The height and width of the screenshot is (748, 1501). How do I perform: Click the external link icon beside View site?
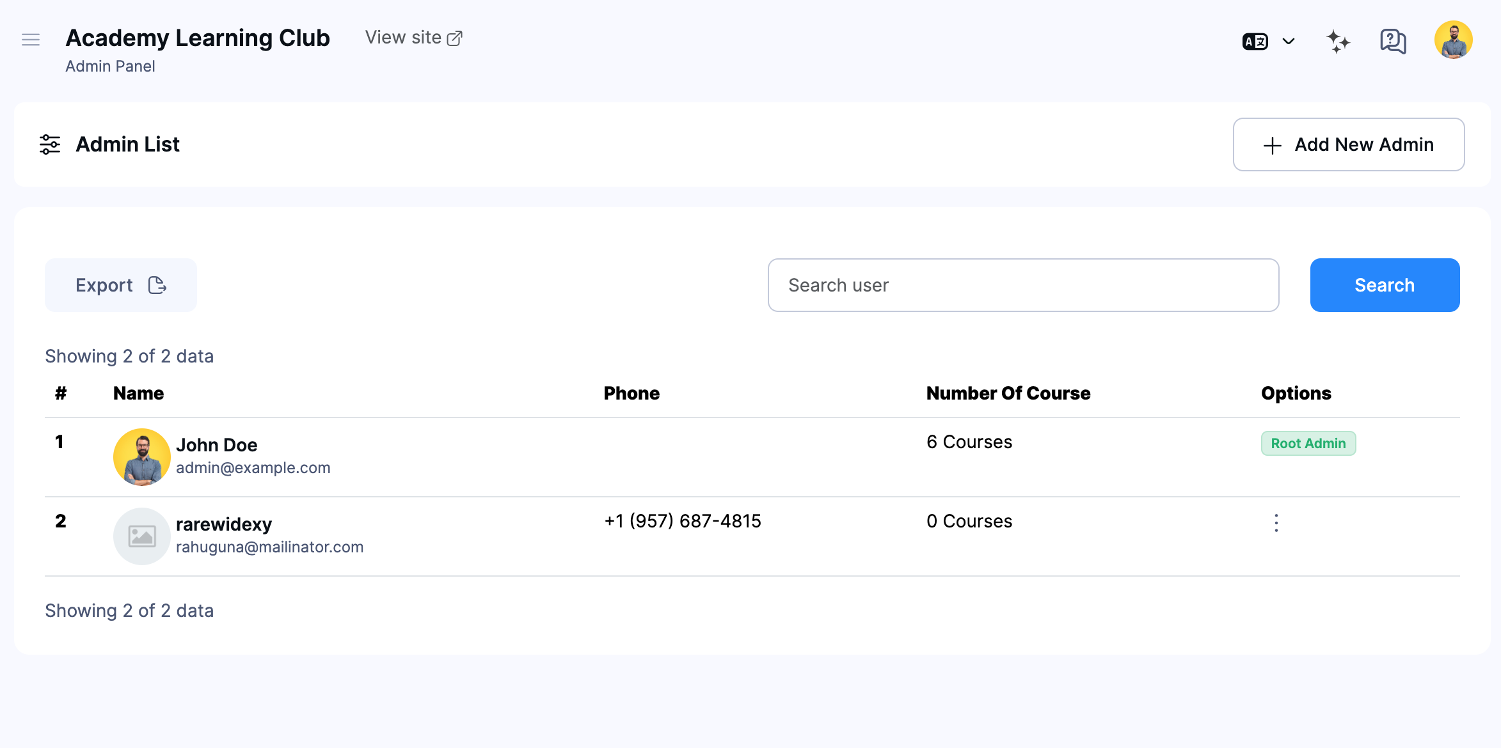tap(455, 37)
